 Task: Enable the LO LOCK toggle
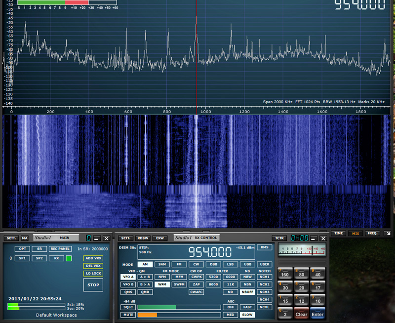point(93,273)
